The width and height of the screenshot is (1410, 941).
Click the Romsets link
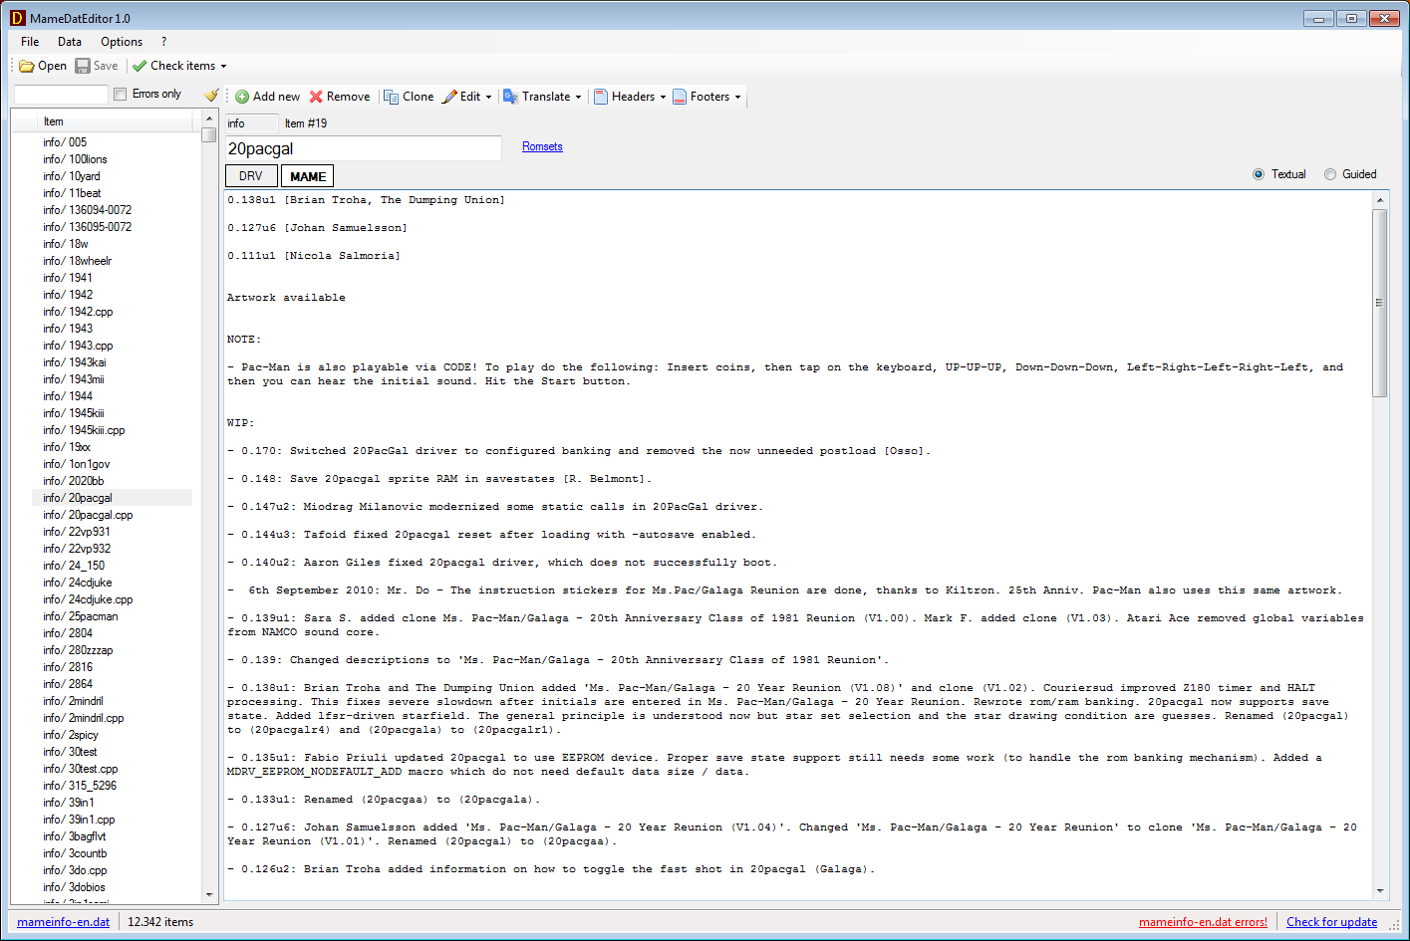pos(542,146)
